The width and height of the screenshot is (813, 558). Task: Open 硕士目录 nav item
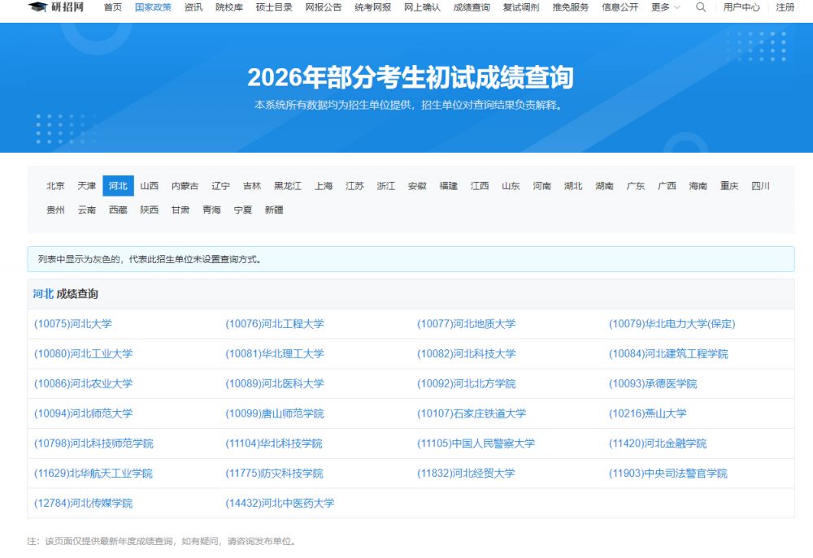coord(274,7)
